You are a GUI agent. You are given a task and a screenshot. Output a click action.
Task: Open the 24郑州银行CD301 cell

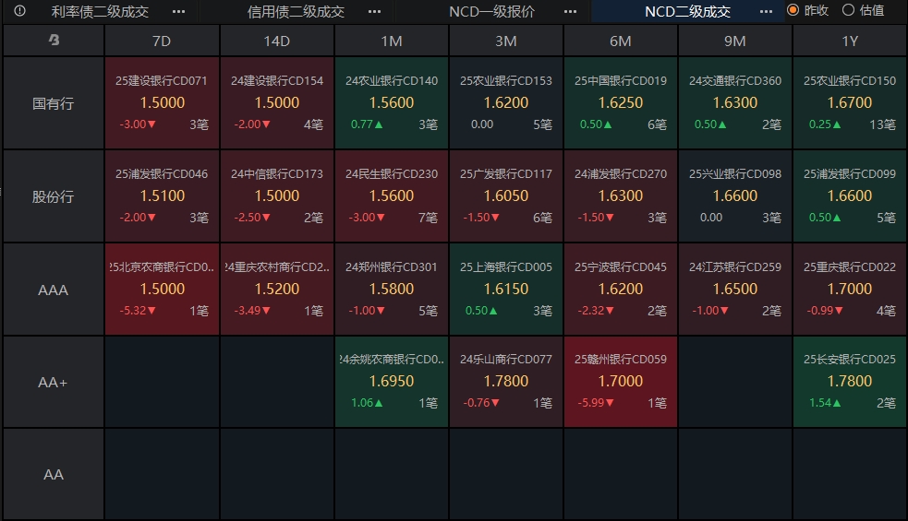pos(392,290)
